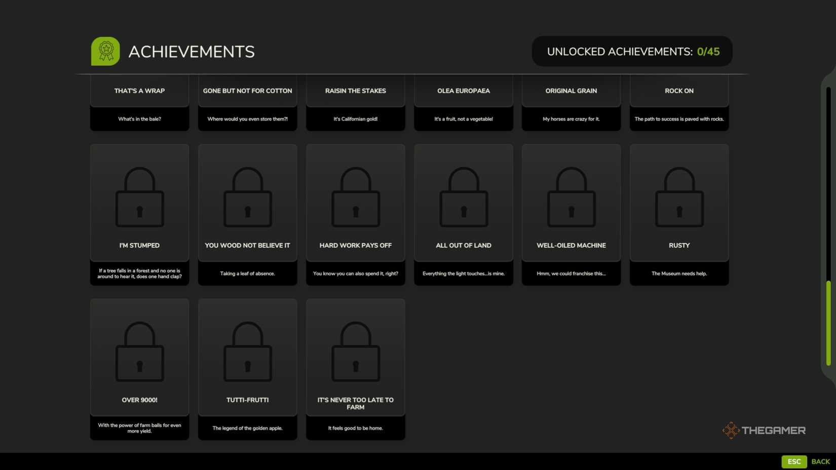The image size is (836, 470).
Task: Click the scrollbar track above the green thumb
Action: (x=828, y=177)
